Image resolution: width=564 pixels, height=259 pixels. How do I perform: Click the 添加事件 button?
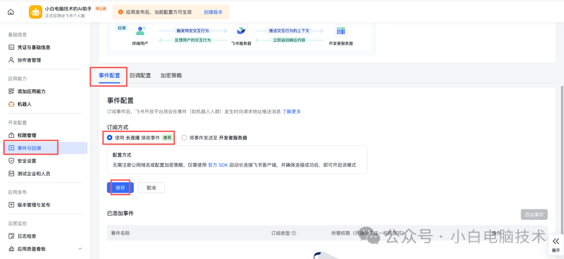click(534, 215)
